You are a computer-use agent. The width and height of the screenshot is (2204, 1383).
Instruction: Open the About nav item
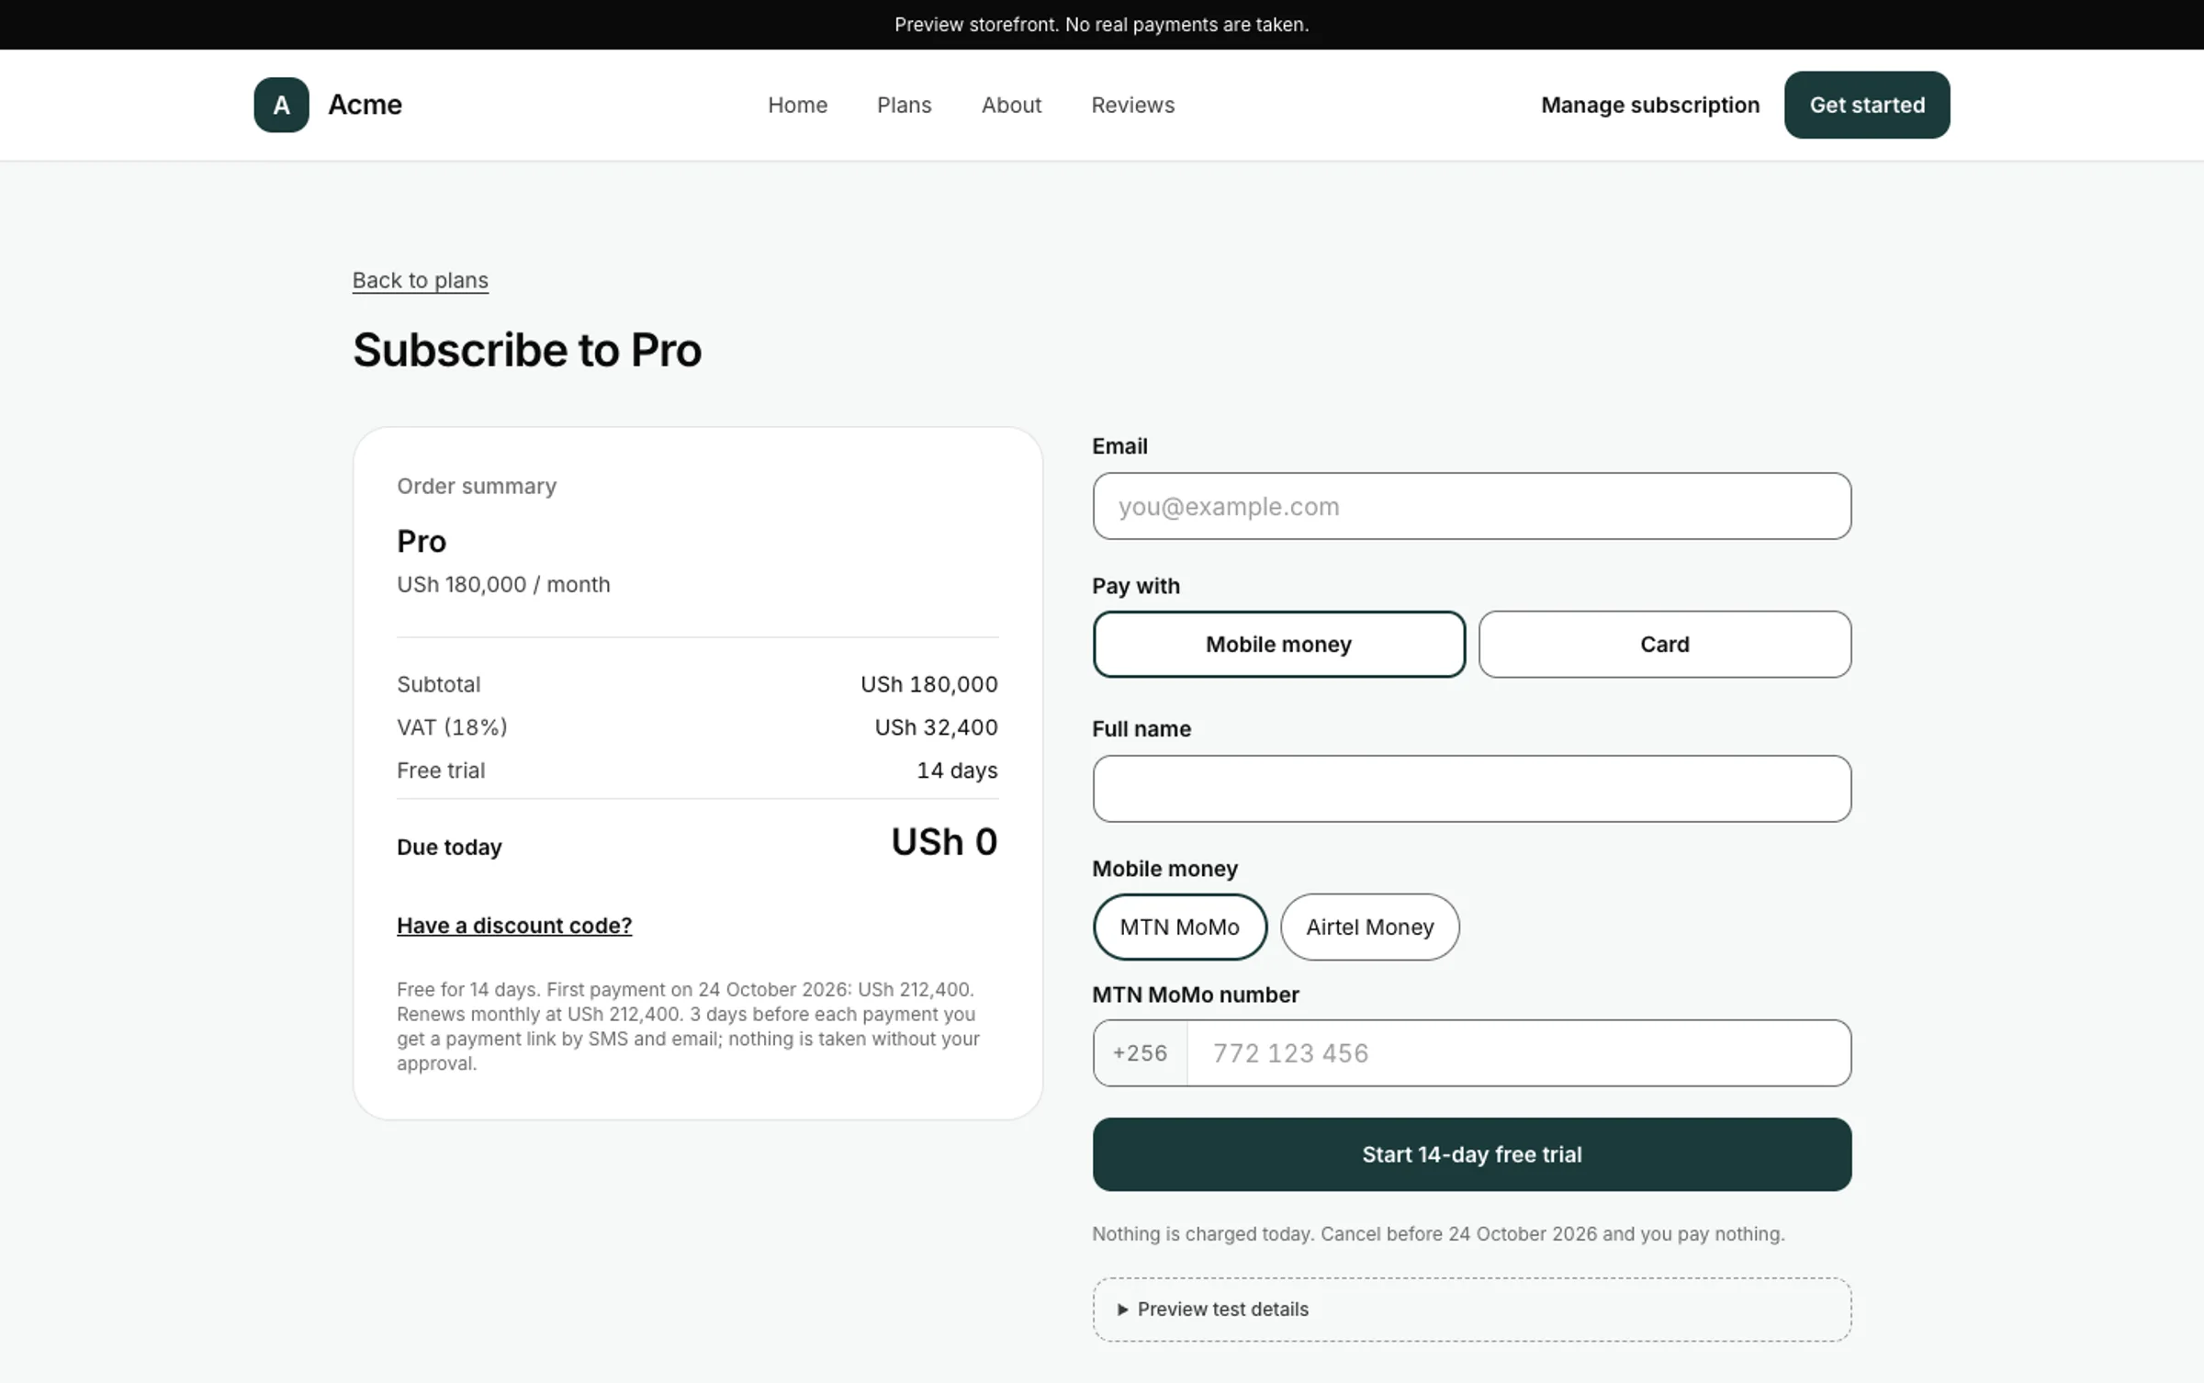(x=1011, y=105)
